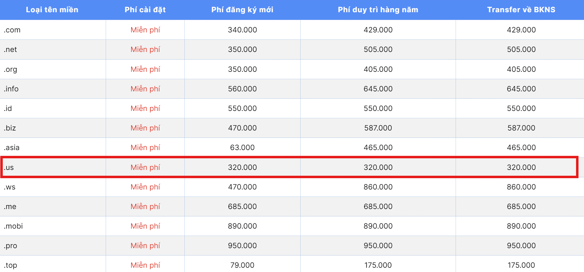Click "Miễn phí" in the .org row

click(145, 69)
